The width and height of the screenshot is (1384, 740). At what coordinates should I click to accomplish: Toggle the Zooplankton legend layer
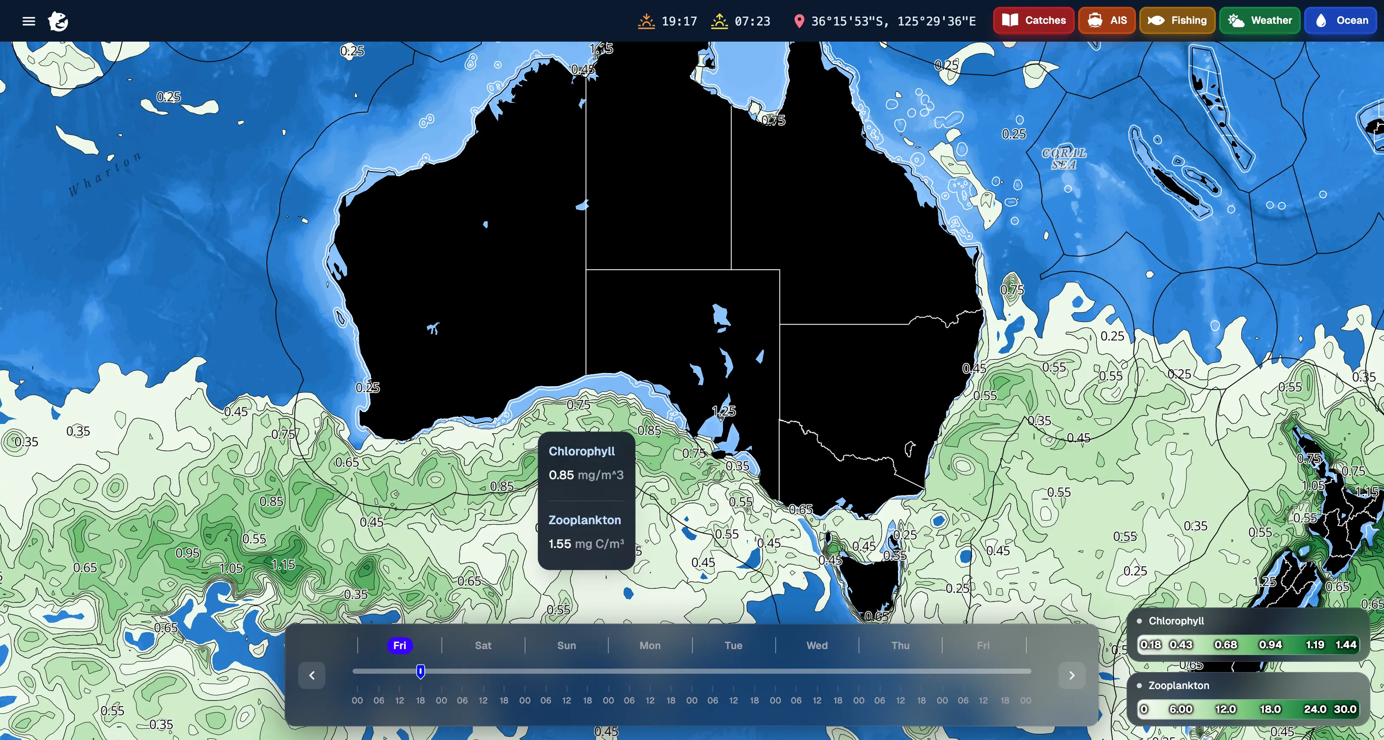pyautogui.click(x=1178, y=685)
